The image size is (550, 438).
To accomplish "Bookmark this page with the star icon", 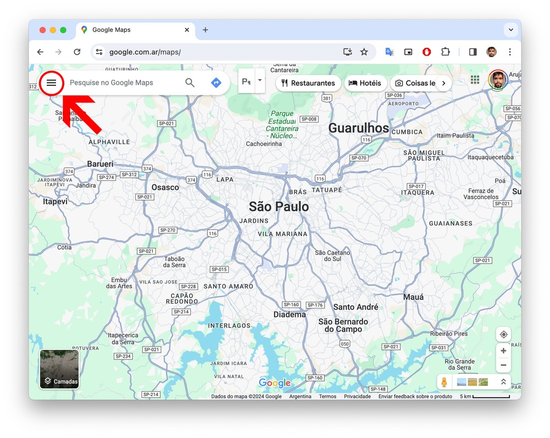I will click(364, 52).
